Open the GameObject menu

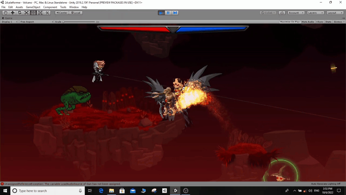click(x=33, y=7)
